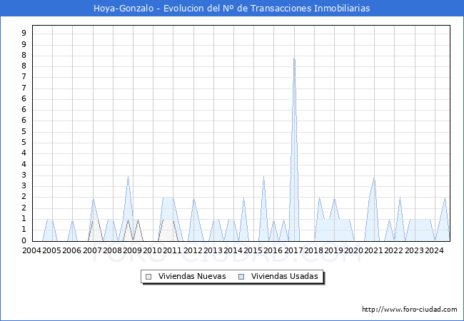Image resolution: width=464 pixels, height=321 pixels.
Task: Select the 2011 x-axis label
Action: [x=172, y=250]
